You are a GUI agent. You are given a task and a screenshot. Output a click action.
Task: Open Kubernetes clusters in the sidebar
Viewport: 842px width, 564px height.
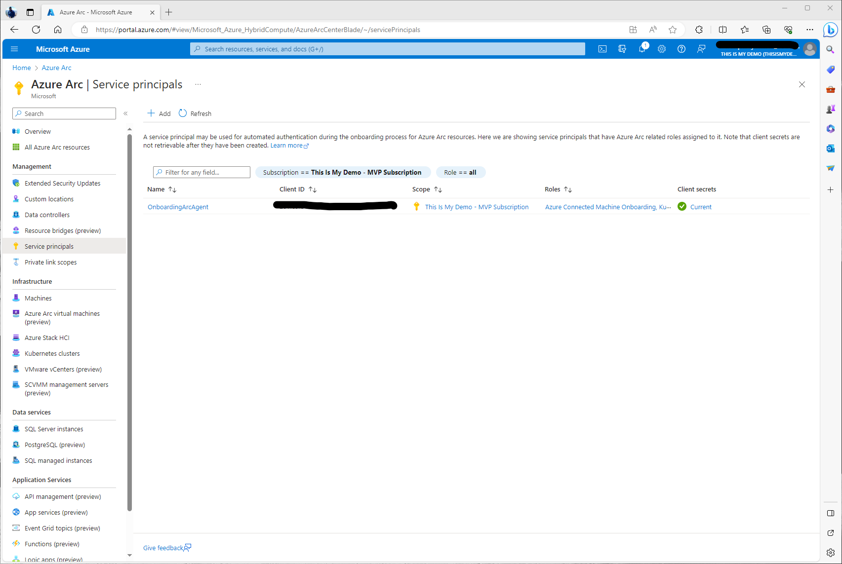52,353
